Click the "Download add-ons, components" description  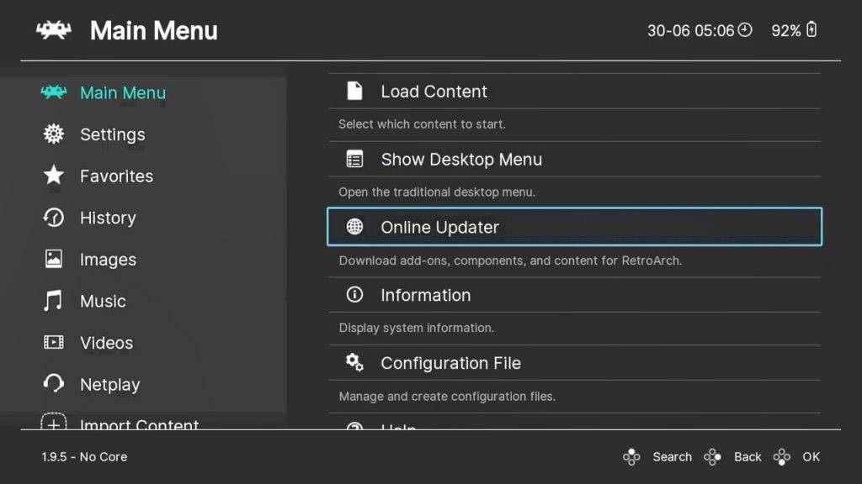click(510, 260)
